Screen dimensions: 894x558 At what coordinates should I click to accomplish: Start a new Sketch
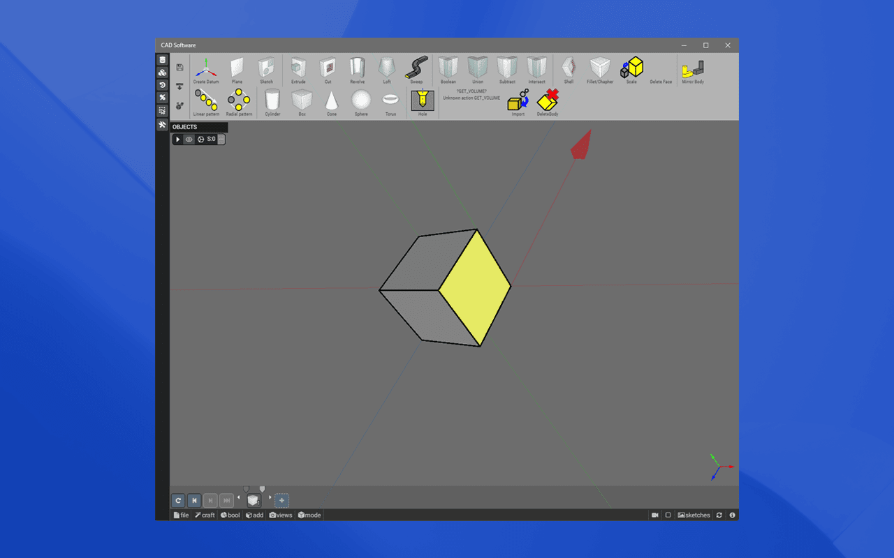(266, 70)
